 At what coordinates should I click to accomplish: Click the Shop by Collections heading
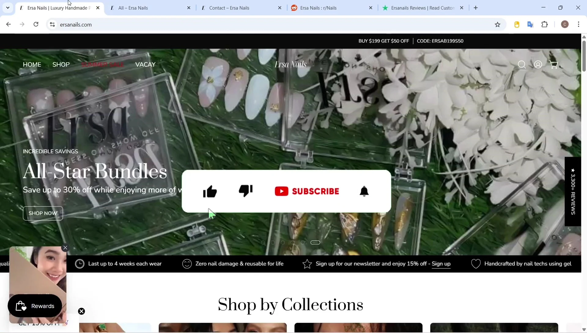coord(290,305)
